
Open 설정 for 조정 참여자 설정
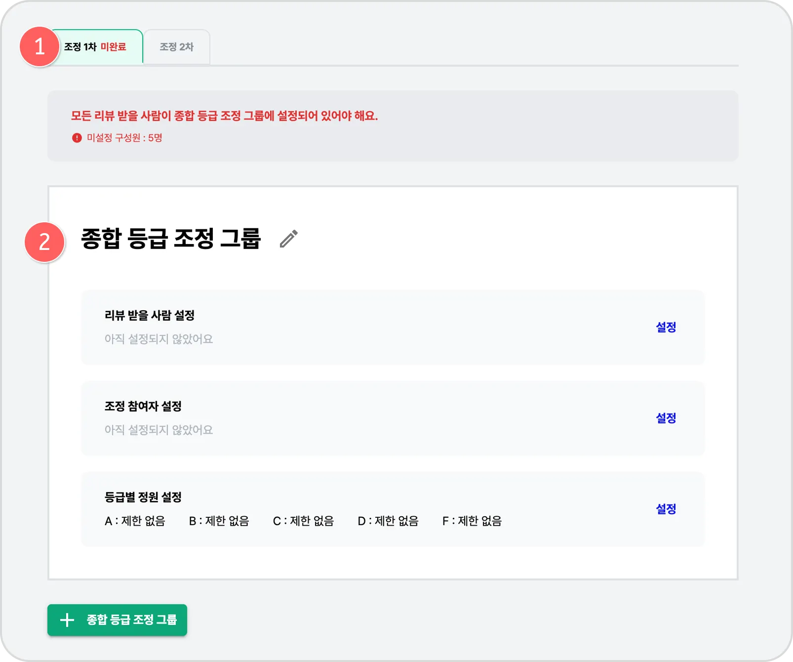tap(666, 418)
